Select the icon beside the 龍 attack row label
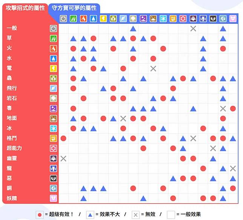The height and width of the screenshot is (220, 243). (x=53, y=168)
